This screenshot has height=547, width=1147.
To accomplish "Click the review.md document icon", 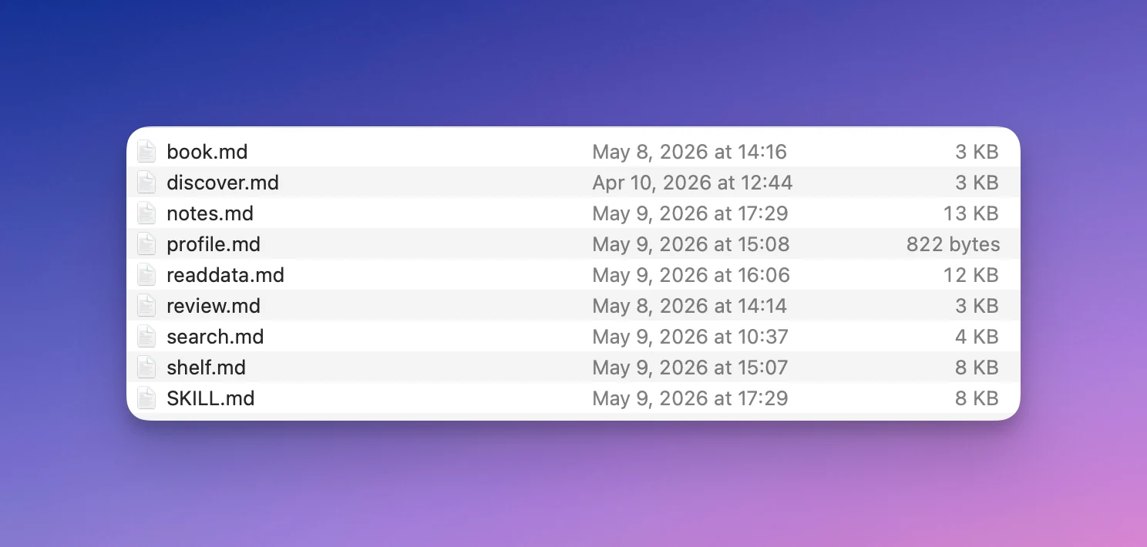I will point(146,306).
